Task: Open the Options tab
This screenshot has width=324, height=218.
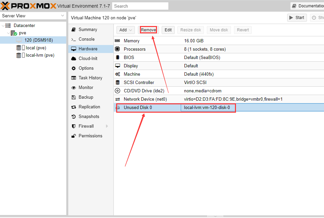Action: click(x=91, y=68)
